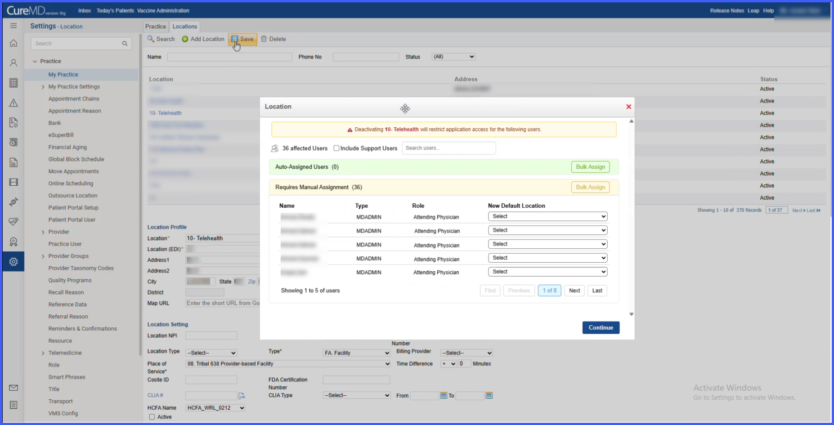Viewport: 834px width, 425px height.
Task: Toggle the Active checkbox under HCFA Name
Action: [152, 417]
